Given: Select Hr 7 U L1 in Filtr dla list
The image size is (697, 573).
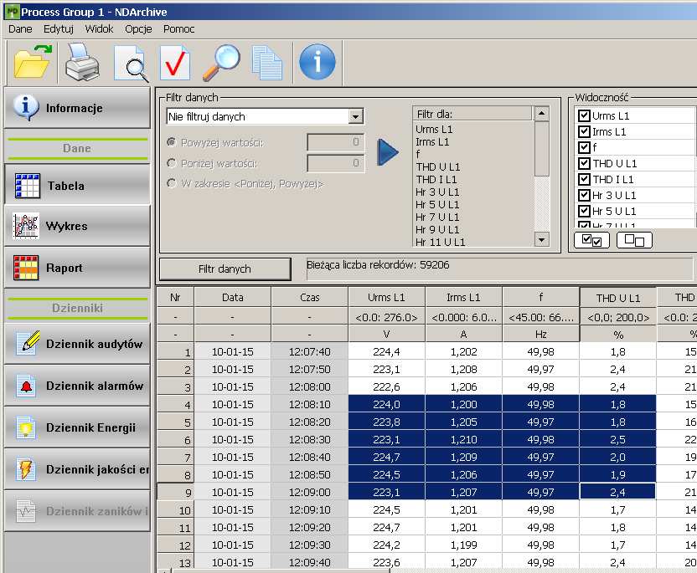Looking at the screenshot, I should [437, 217].
